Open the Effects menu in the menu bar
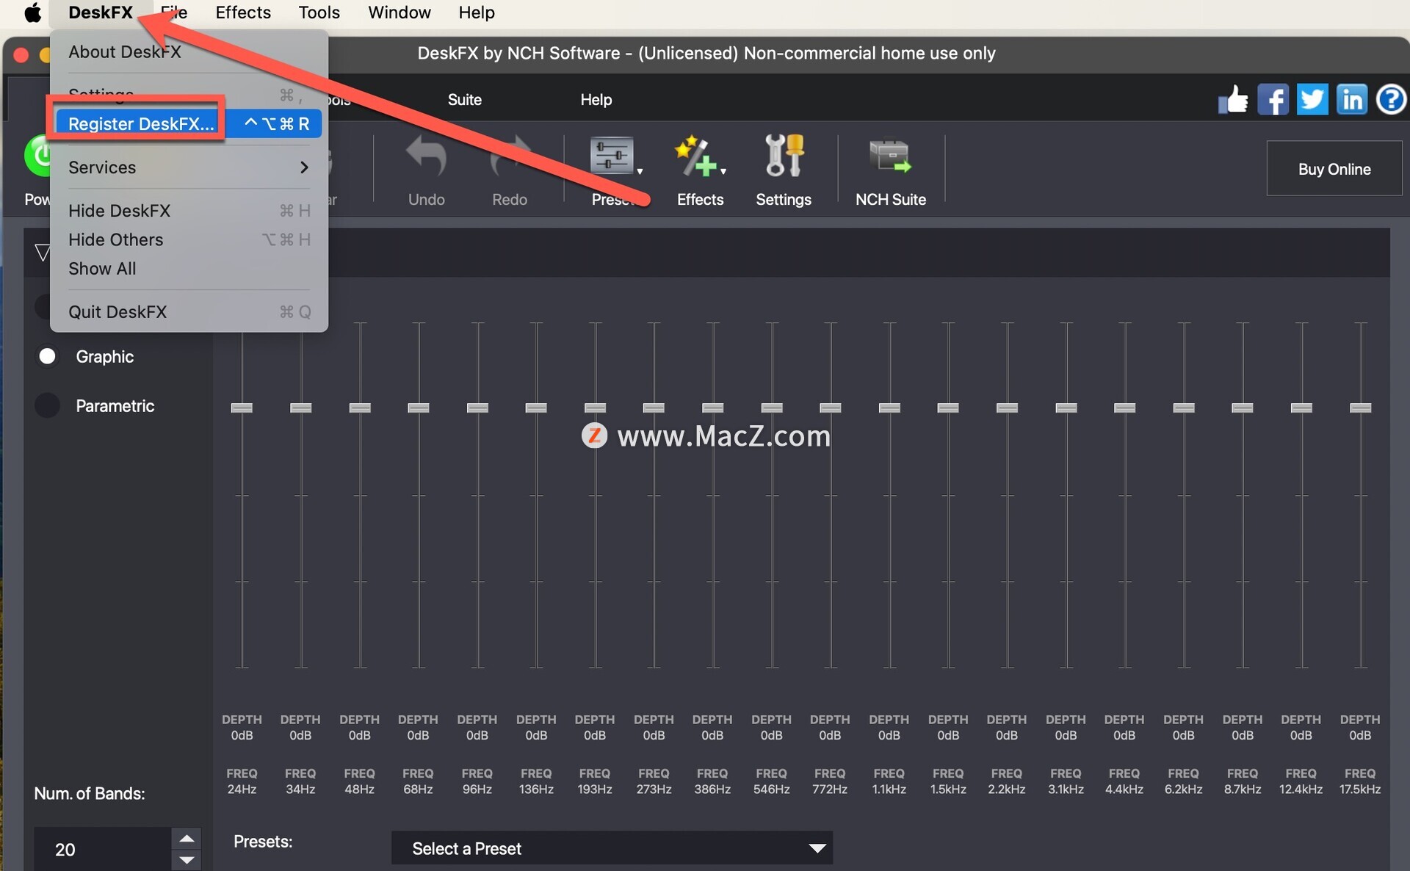 pos(242,12)
